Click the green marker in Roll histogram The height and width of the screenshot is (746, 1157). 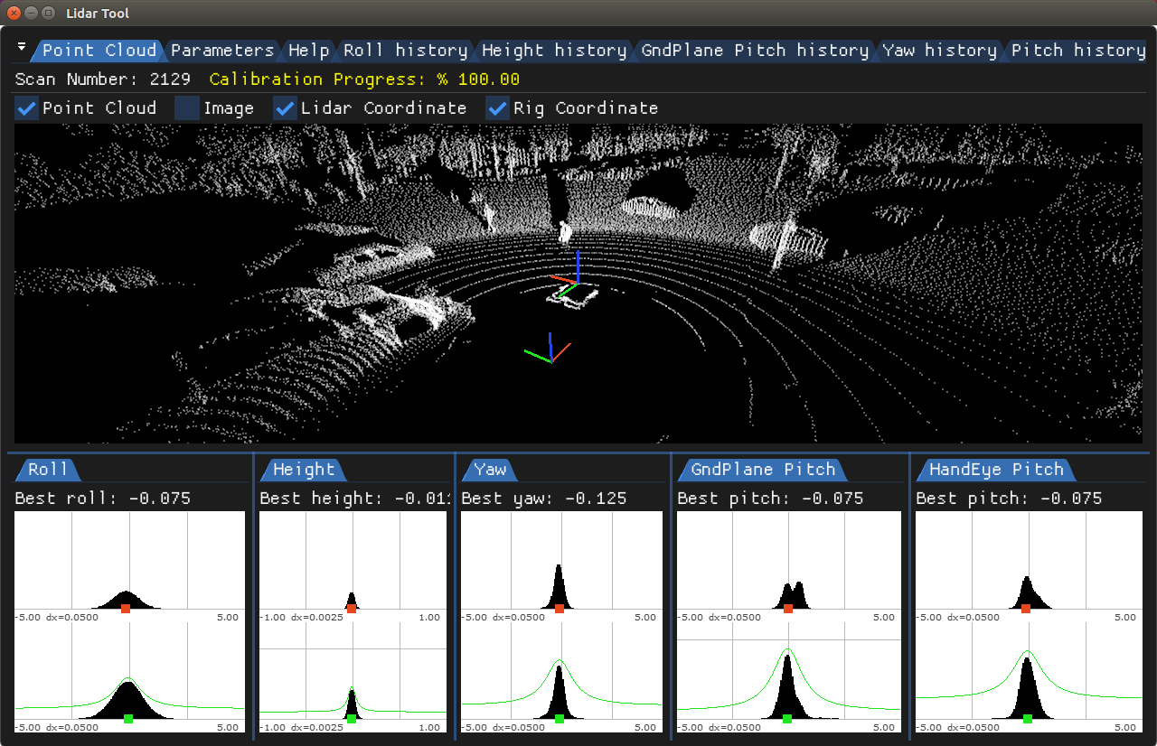[128, 719]
